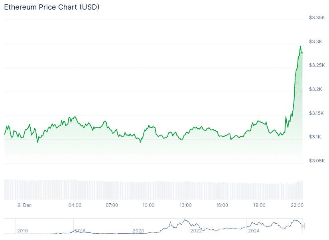Screen dimensions: 329x240
Task: Click the 22:00 time axis label
Action: (297, 205)
